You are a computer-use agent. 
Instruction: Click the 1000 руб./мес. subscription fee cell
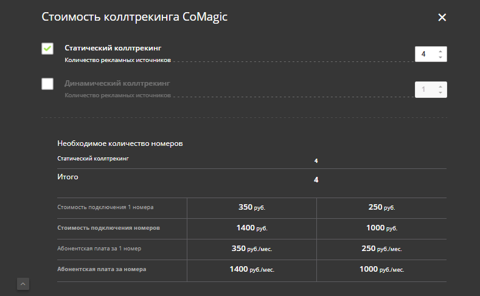point(381,269)
